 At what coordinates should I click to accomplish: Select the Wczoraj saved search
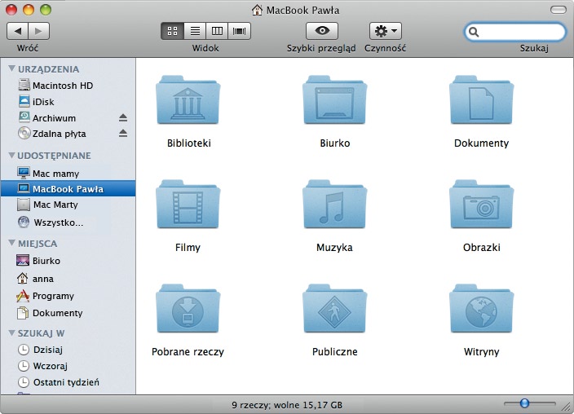click(x=68, y=366)
